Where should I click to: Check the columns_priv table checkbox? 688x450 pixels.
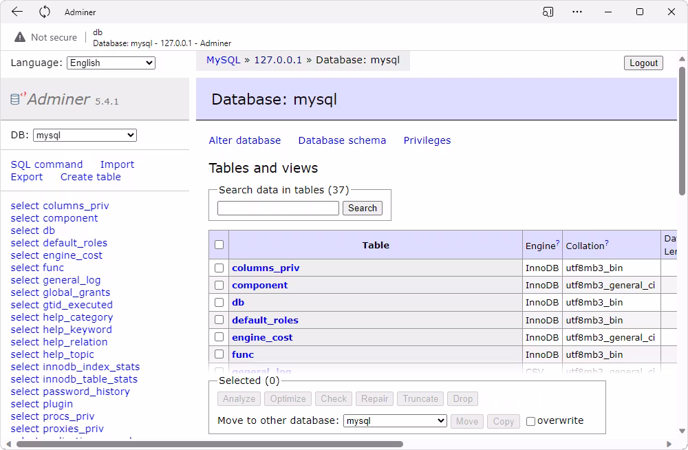(219, 268)
